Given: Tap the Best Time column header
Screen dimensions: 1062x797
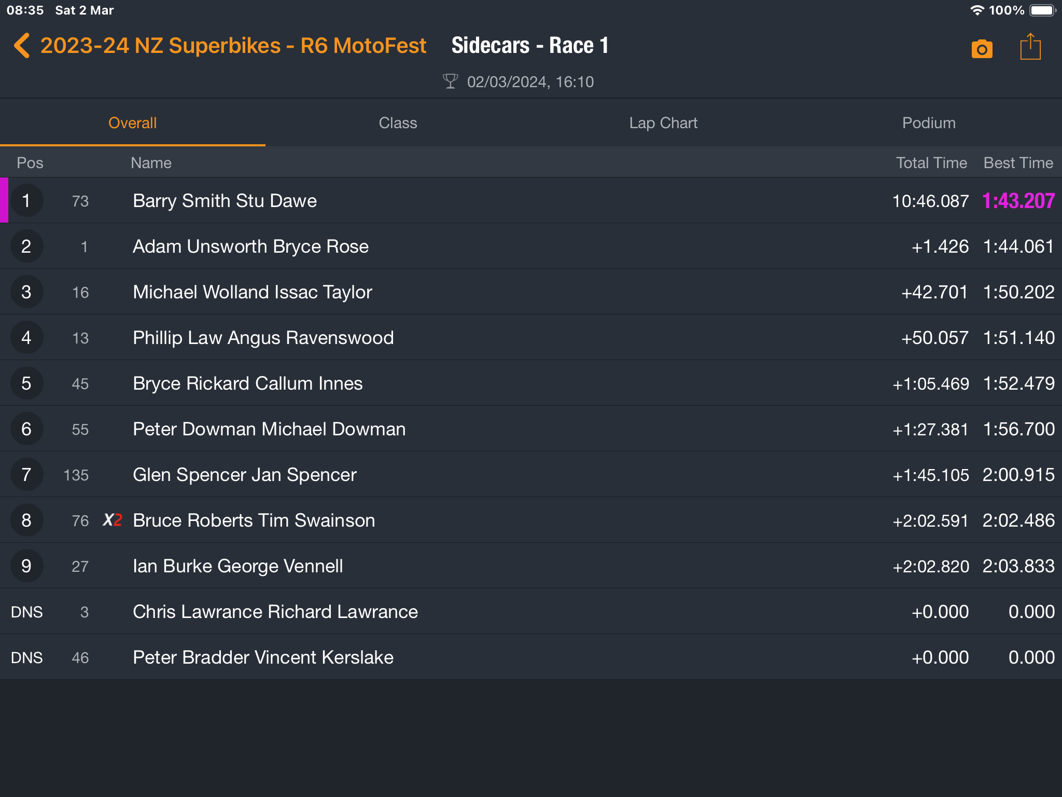Looking at the screenshot, I should (1018, 163).
